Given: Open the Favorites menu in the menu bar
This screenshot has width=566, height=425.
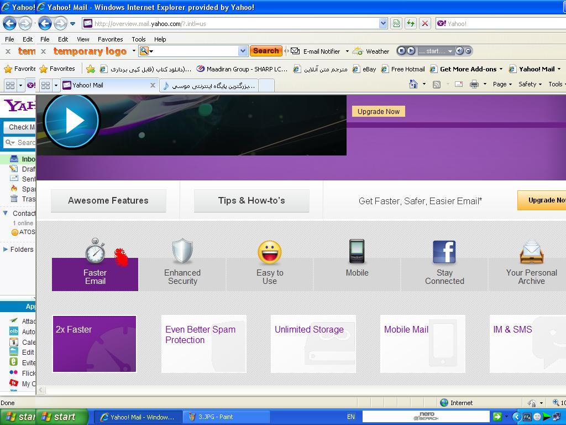Looking at the screenshot, I should point(111,39).
